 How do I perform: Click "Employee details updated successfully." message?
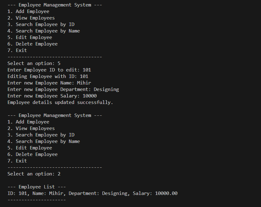point(60,102)
